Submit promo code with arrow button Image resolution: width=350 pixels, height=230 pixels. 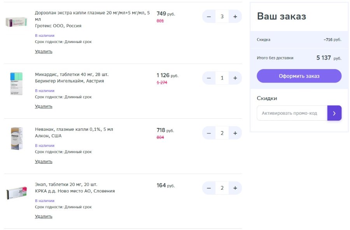pyautogui.click(x=334, y=113)
